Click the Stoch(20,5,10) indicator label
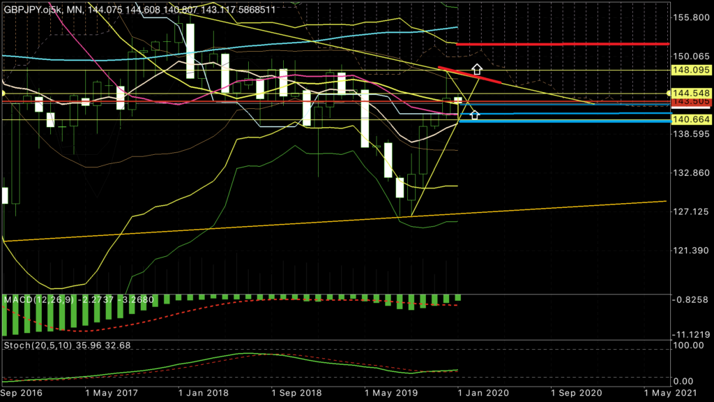714x402 pixels. tap(67, 345)
